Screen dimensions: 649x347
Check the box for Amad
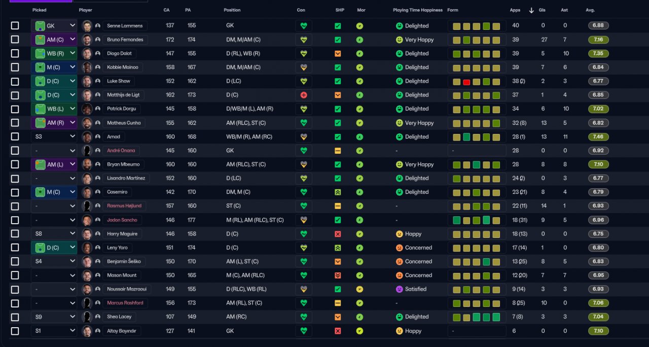[x=15, y=136]
